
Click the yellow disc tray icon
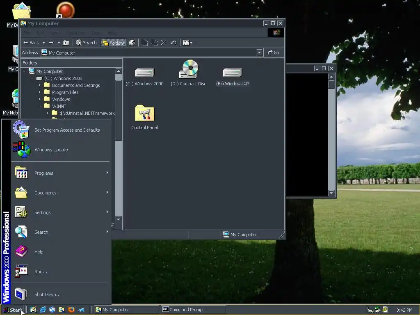click(385, 309)
